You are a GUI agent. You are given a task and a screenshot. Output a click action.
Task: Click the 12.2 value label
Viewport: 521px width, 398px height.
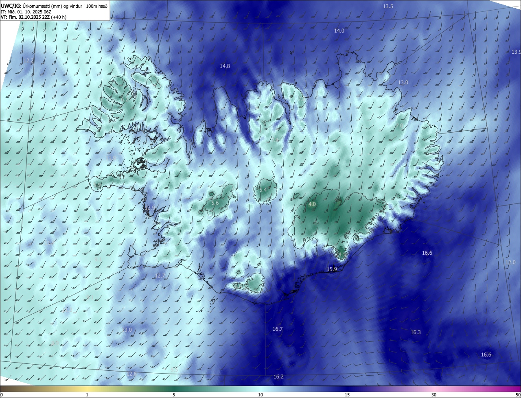point(28,60)
